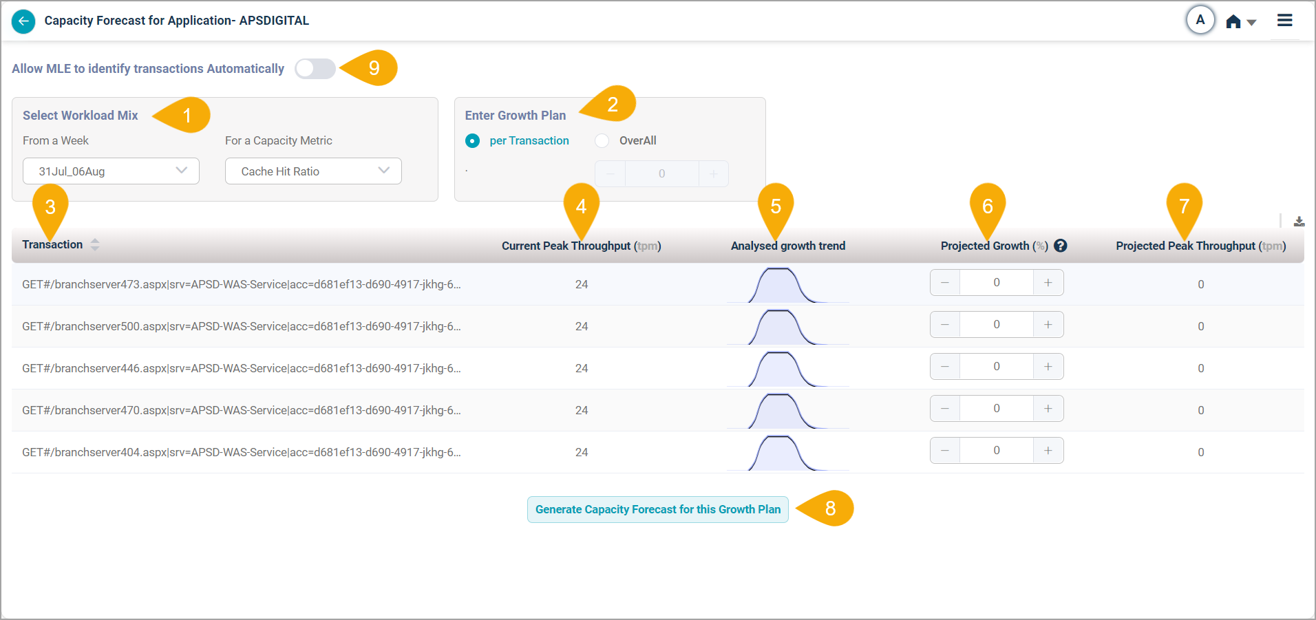Click projected growth input for branchserver404
The height and width of the screenshot is (620, 1316).
tap(996, 451)
